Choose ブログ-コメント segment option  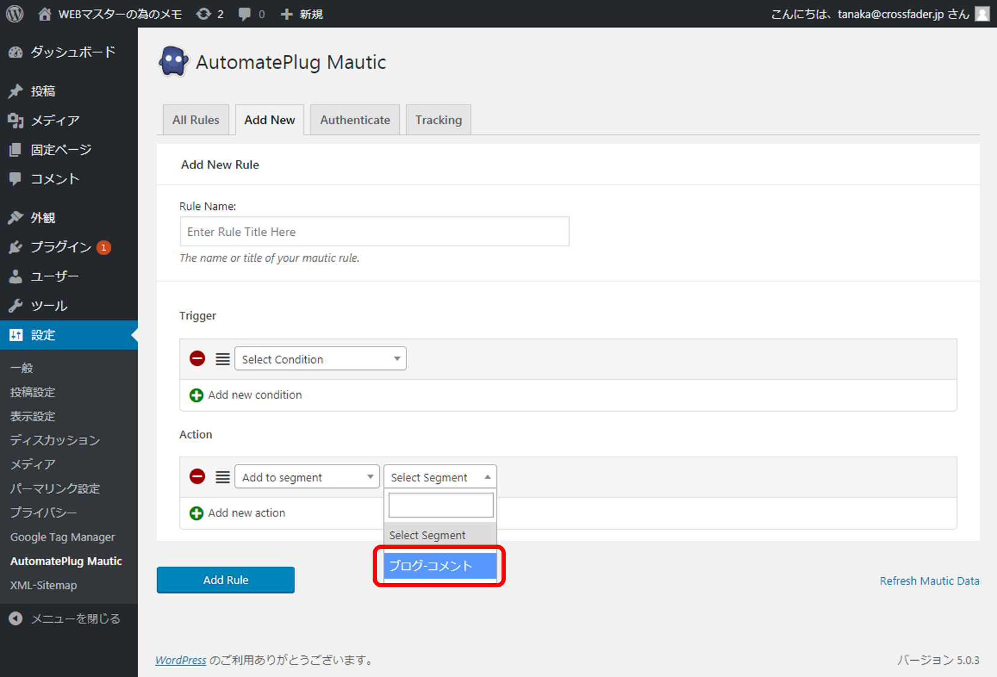coord(440,566)
